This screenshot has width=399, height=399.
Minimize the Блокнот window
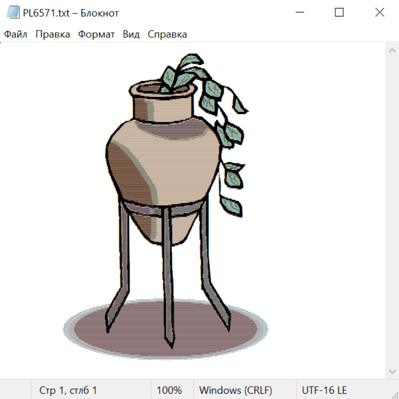299,12
